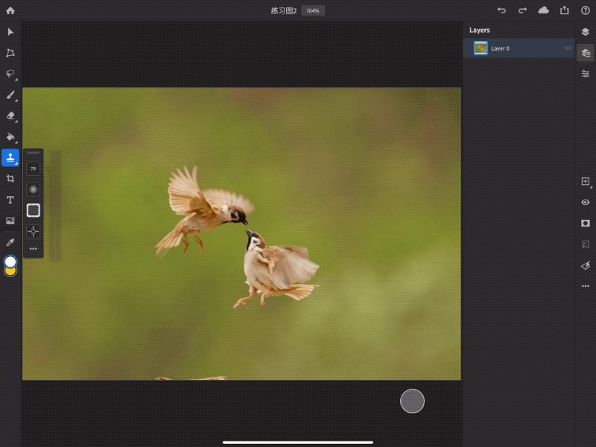Screen dimensions: 596x447
Task: Return to Home screen
Action: tap(10, 10)
